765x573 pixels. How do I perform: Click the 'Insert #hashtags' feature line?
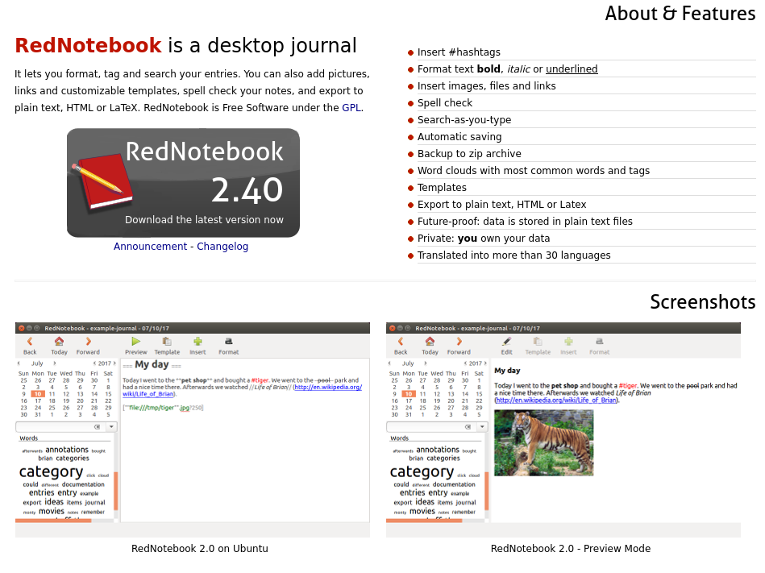(459, 52)
